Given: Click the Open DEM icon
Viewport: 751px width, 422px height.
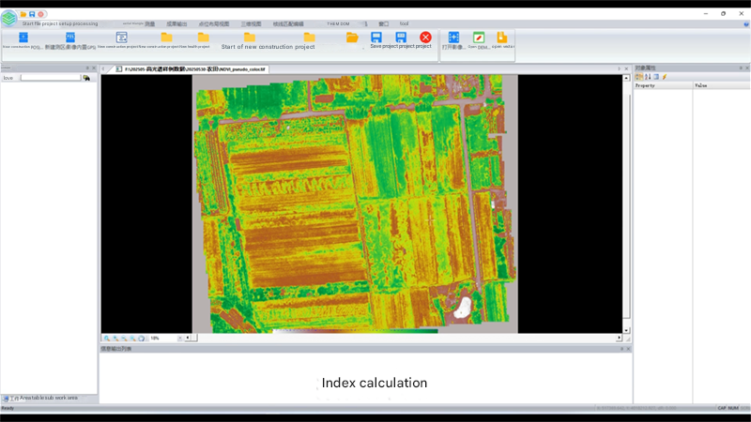Looking at the screenshot, I should (479, 38).
